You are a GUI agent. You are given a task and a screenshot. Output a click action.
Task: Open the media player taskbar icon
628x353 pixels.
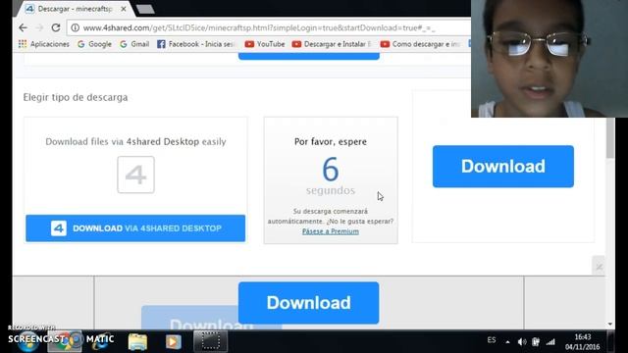[173, 342]
